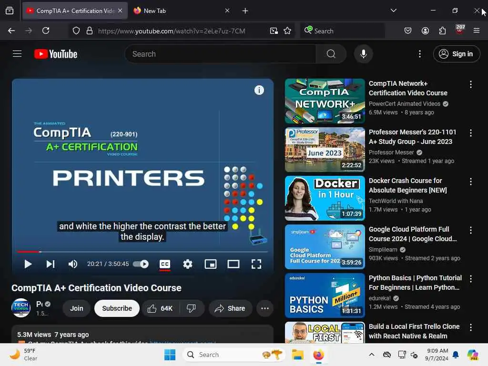Like the video (64K)
Screen dimensions: 488x366
[160, 308]
